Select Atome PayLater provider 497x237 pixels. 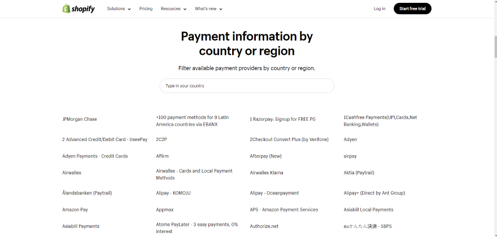(197, 228)
